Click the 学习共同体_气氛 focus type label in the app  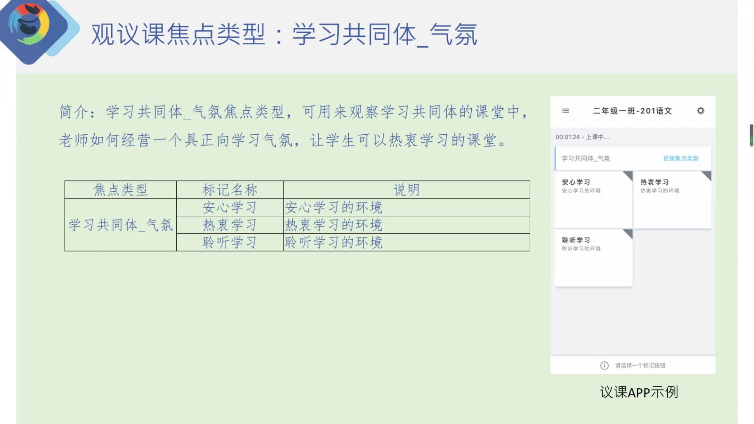point(586,159)
